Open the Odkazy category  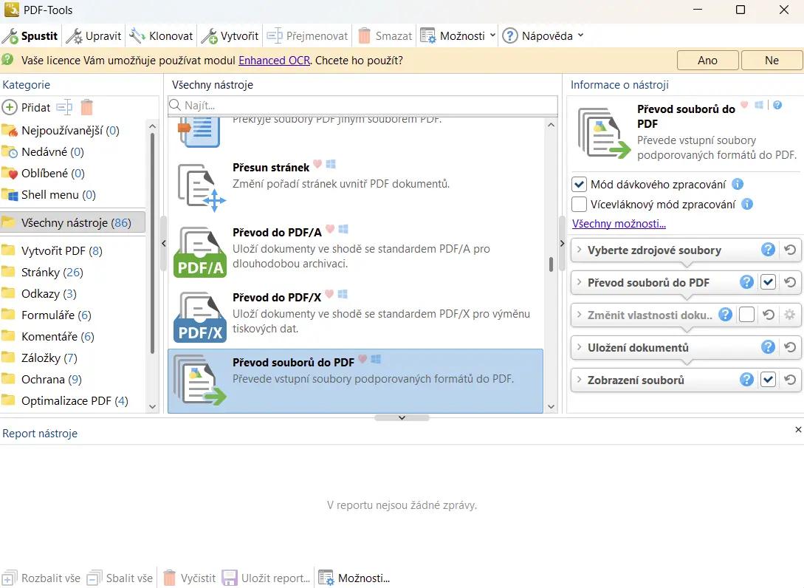click(x=49, y=294)
